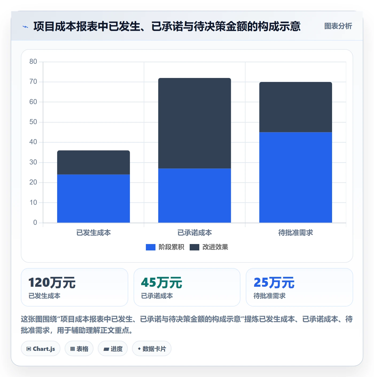Click the diamond icon in 数据卡片 chip
The height and width of the screenshot is (377, 374).
point(139,349)
